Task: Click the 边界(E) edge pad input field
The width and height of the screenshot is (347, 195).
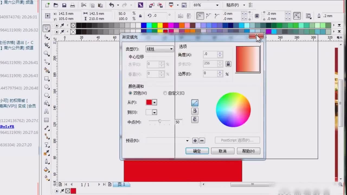Action: coord(210,74)
